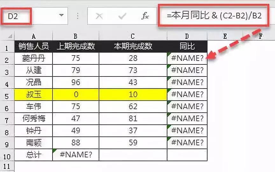The height and width of the screenshot is (172, 275).
Task: Select name cell 钟丹
Action: point(33,131)
